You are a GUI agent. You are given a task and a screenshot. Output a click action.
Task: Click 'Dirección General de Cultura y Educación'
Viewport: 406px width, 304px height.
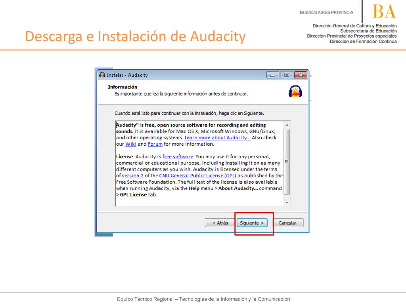[x=354, y=26]
